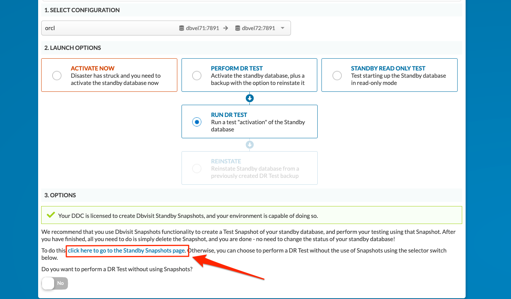Click the down arrow icon below Run DR Test
Screen dimensions: 511x299
click(250, 145)
